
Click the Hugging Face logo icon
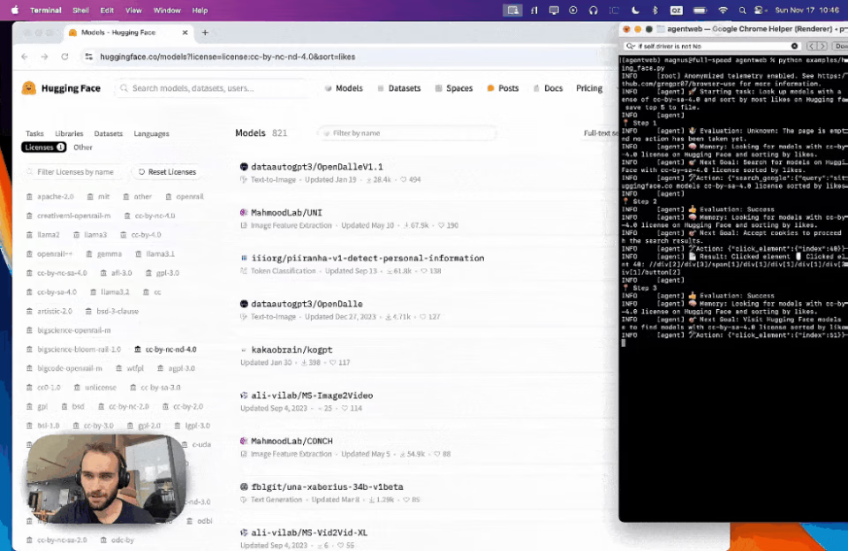(x=29, y=88)
